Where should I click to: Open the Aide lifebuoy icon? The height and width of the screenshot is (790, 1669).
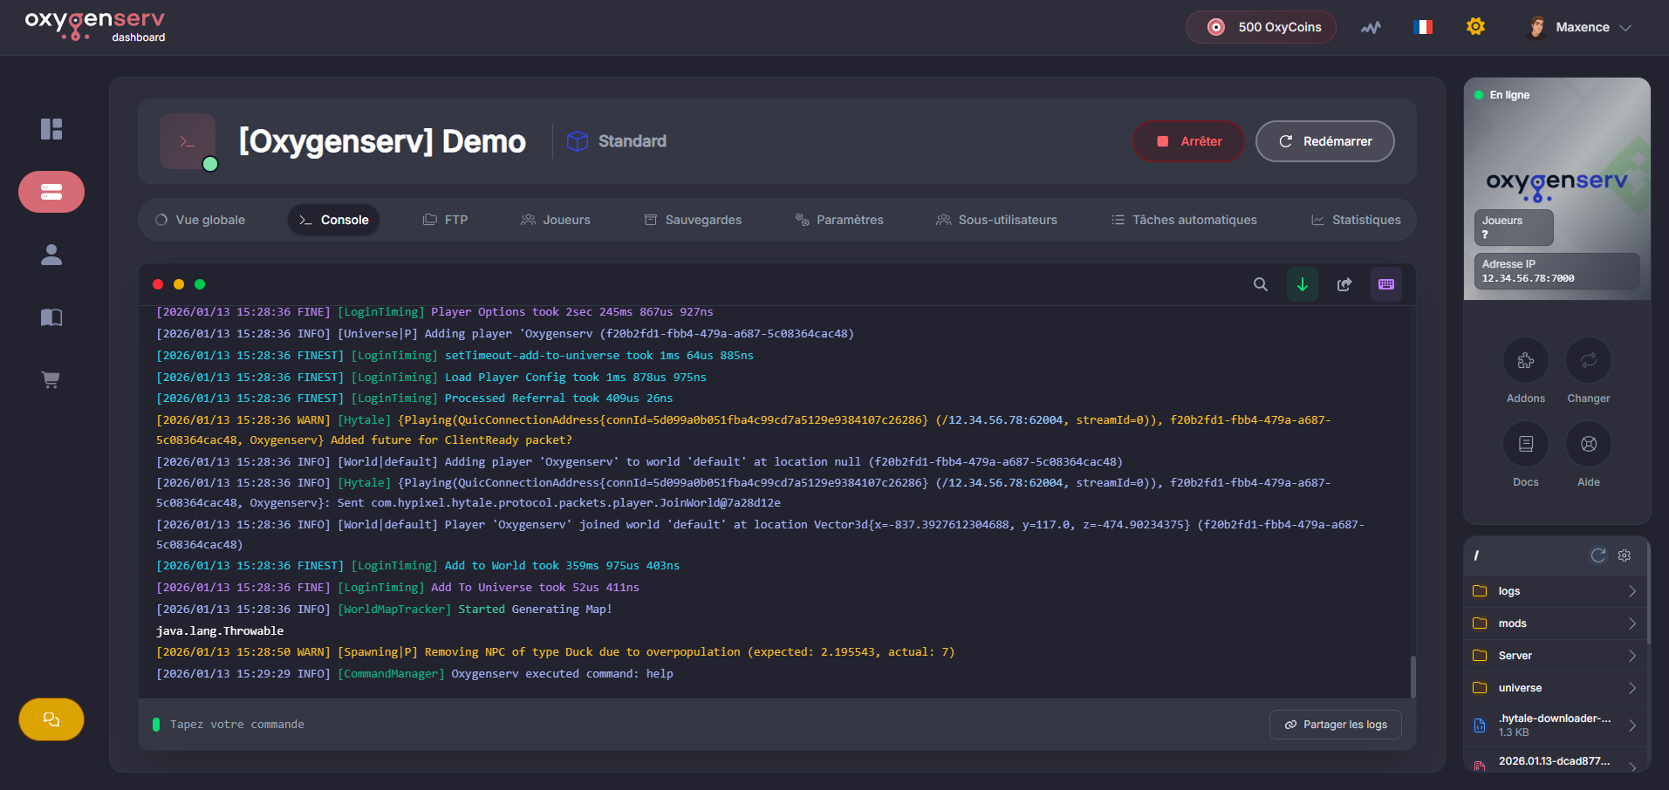pyautogui.click(x=1588, y=445)
